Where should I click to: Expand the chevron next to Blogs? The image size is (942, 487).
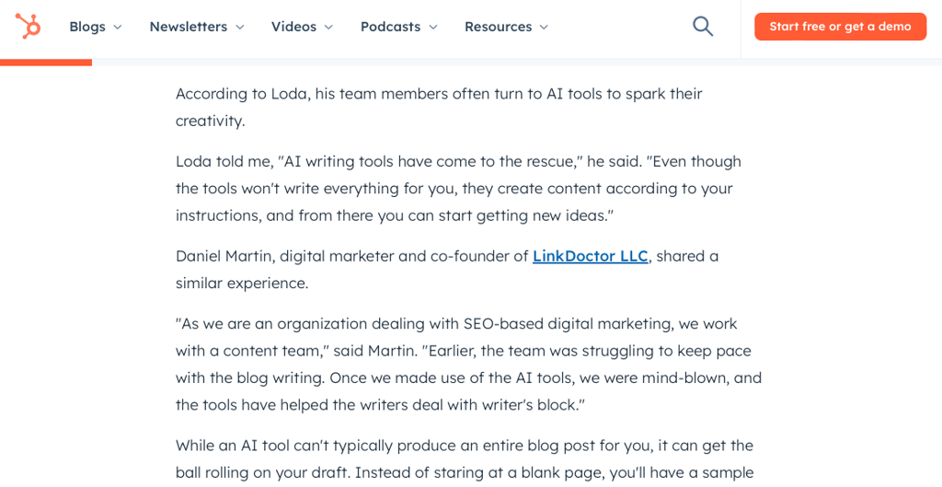pos(118,27)
